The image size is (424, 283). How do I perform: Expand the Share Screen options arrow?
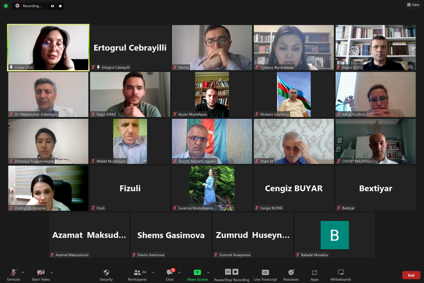click(x=208, y=272)
